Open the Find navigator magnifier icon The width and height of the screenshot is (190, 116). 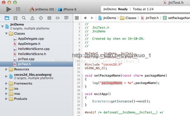pyautogui.click(x=24, y=18)
